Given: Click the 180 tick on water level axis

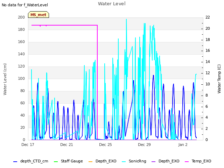Looking at the screenshot, I should pyautogui.click(x=21, y=29).
